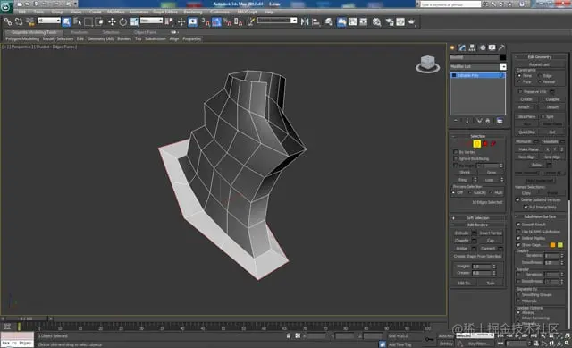Select the Edge constraint radio button
572x348 pixels.
tap(540, 75)
